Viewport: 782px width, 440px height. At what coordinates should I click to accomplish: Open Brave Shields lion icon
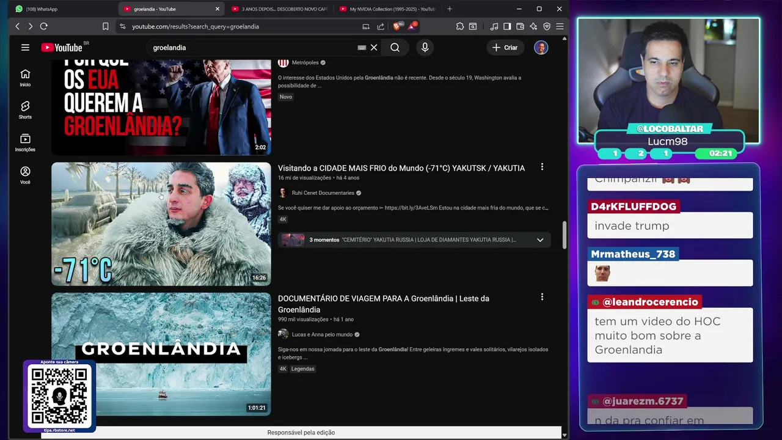coord(397,26)
